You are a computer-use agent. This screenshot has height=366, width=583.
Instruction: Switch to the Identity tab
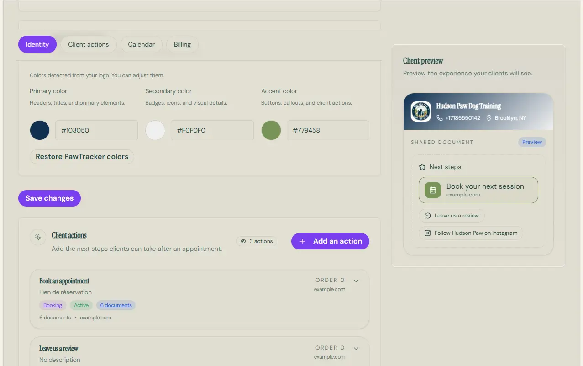(x=37, y=44)
